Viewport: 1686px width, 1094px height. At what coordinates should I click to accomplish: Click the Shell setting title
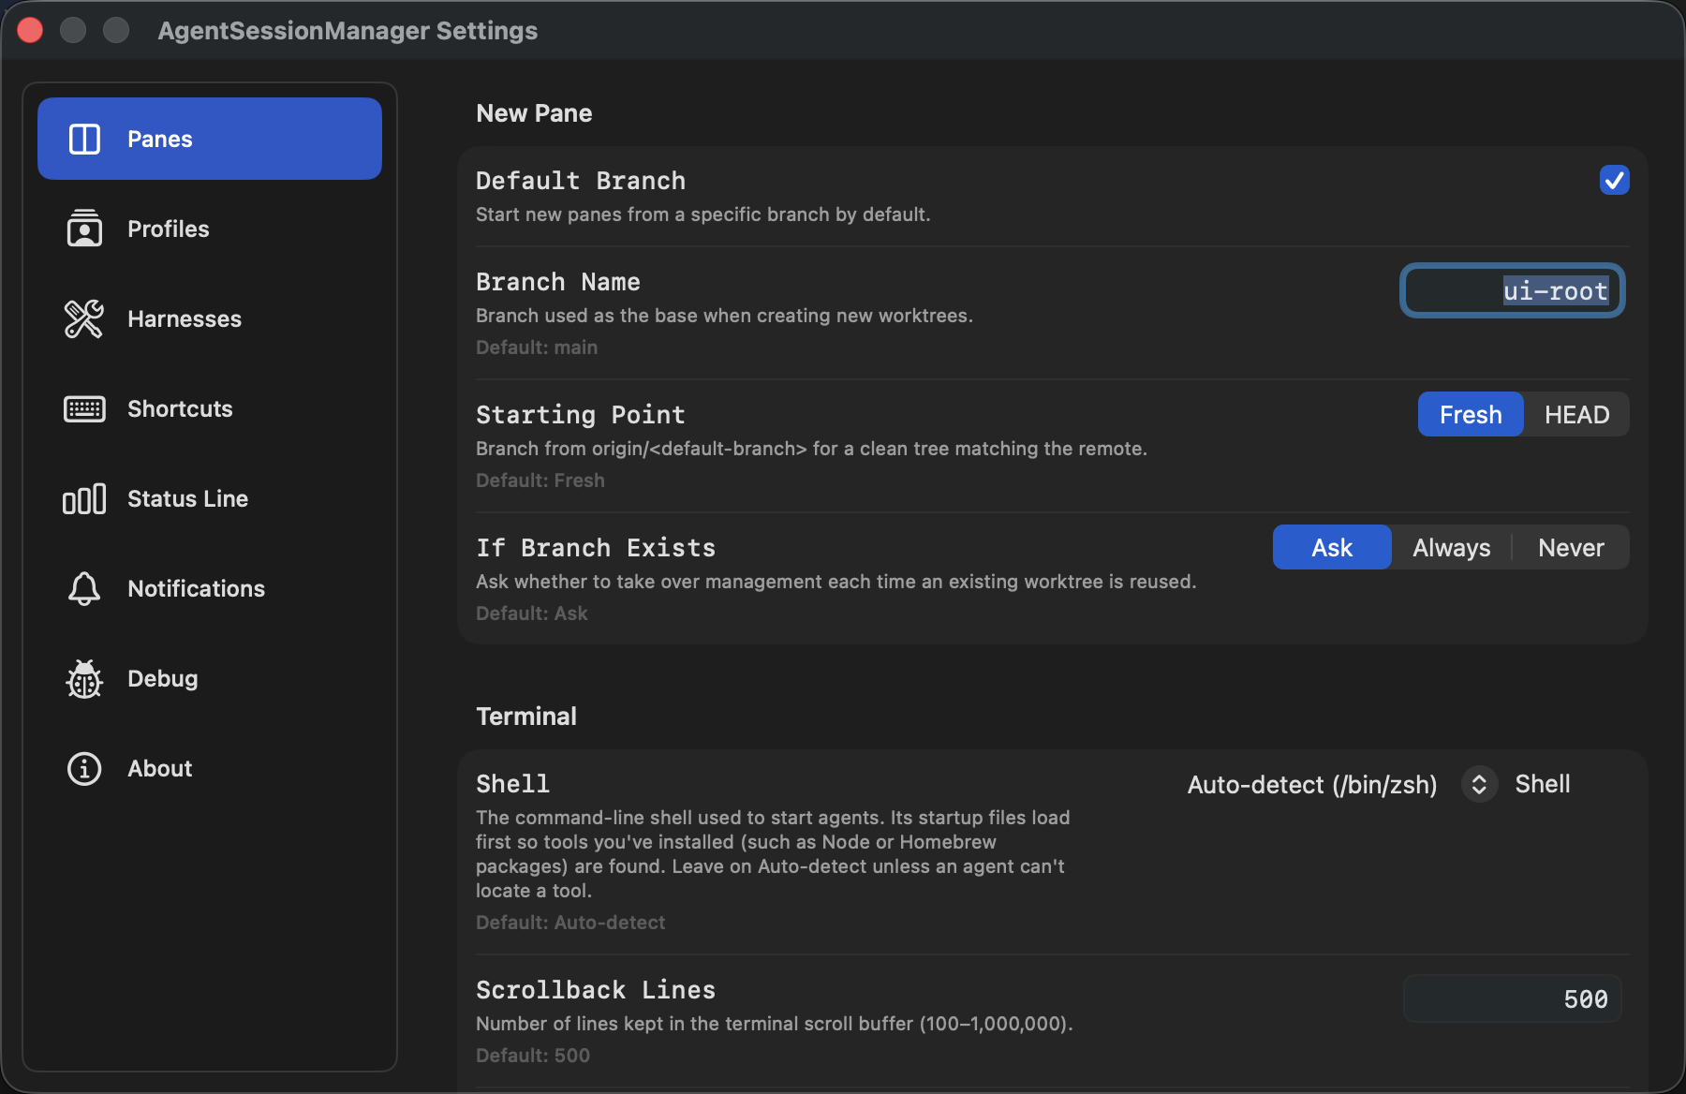pos(512,784)
